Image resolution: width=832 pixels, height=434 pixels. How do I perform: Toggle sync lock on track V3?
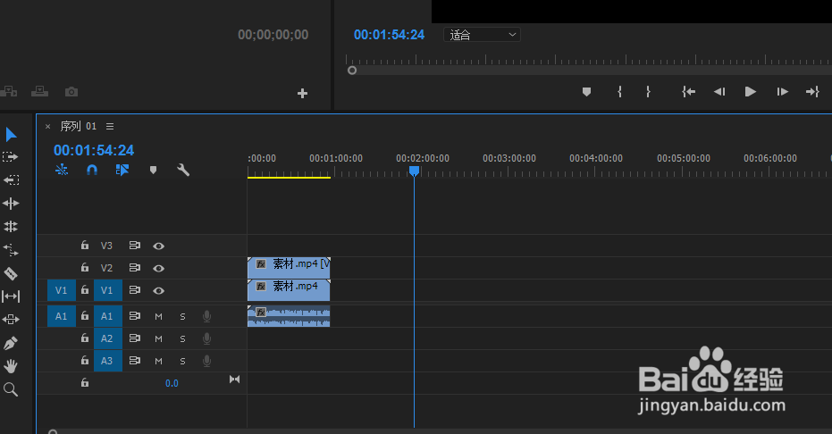tap(135, 246)
